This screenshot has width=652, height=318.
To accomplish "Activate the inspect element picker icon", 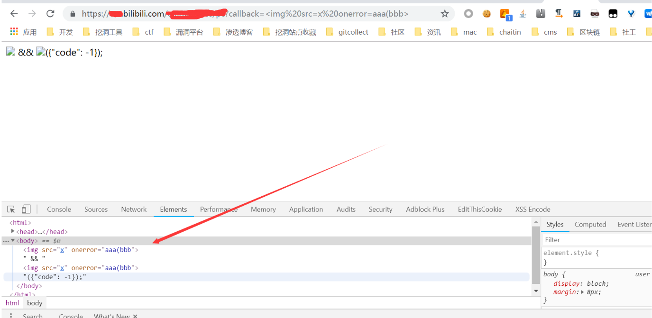I will click(x=11, y=209).
